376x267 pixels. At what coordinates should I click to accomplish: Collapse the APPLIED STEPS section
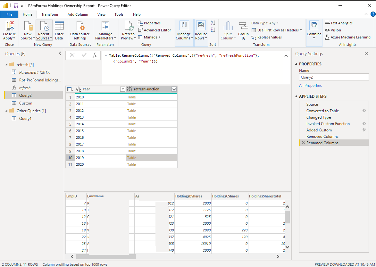(296, 96)
